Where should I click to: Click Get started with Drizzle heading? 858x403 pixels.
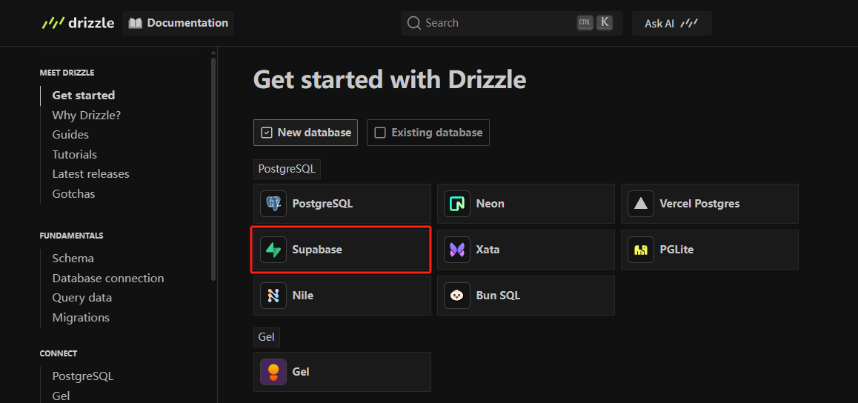390,80
